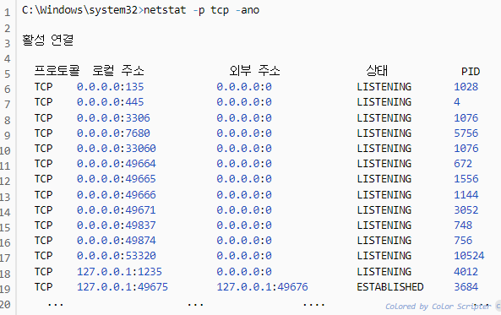
Task: Select PID value "672"
Action: (463, 164)
